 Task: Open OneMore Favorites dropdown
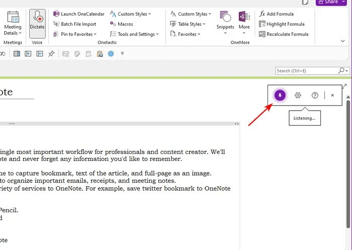pyautogui.click(x=185, y=34)
